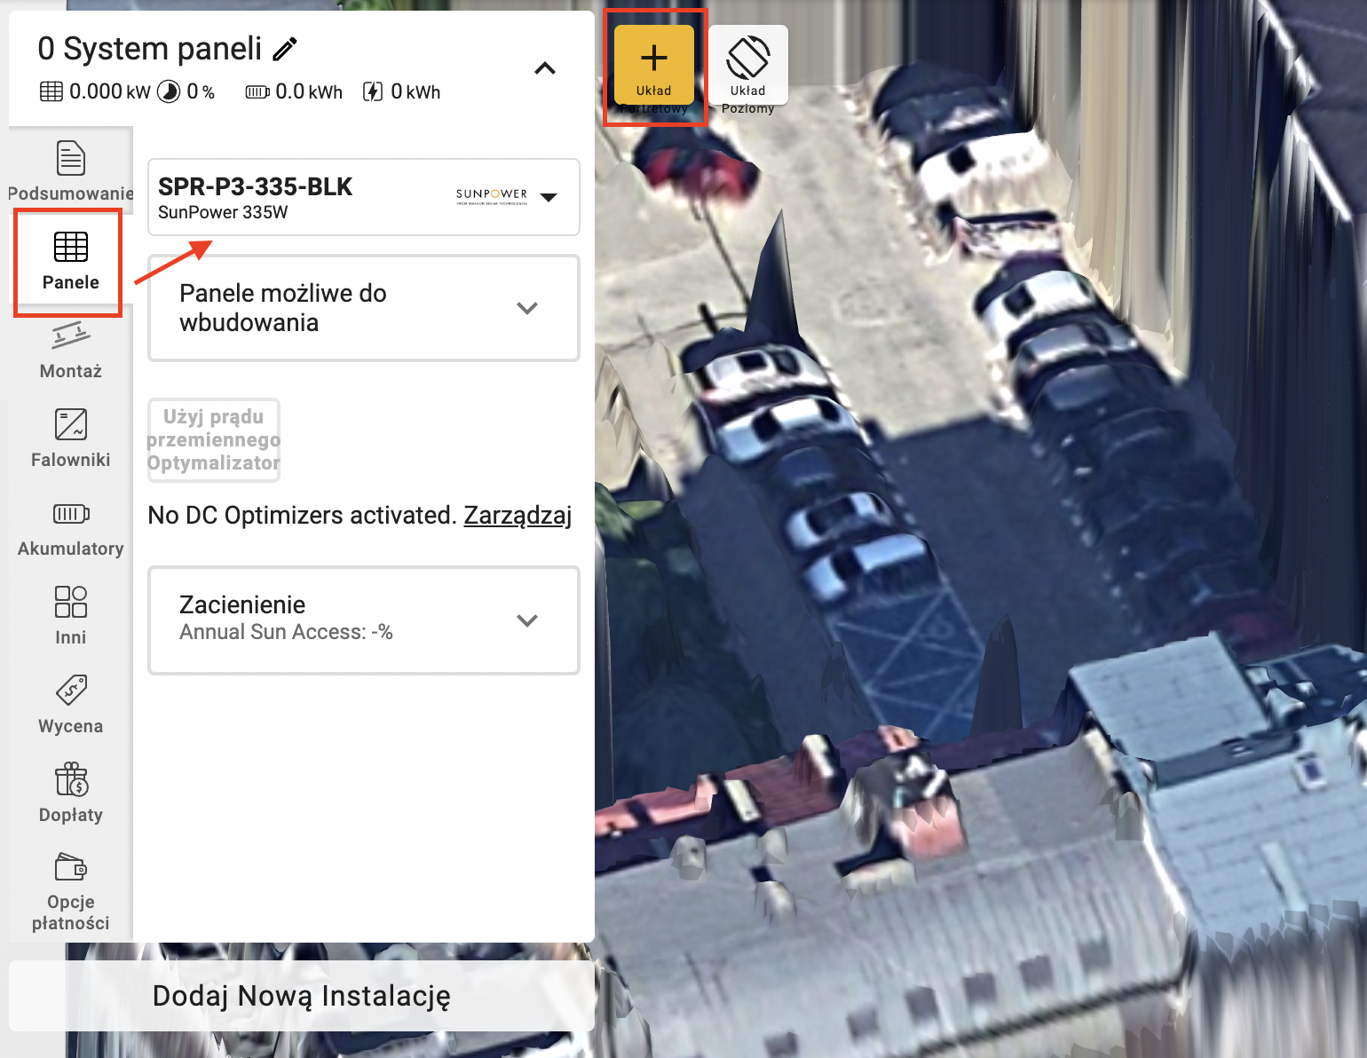Open the Dopłaty incentives section
This screenshot has width=1367, height=1058.
point(71,793)
